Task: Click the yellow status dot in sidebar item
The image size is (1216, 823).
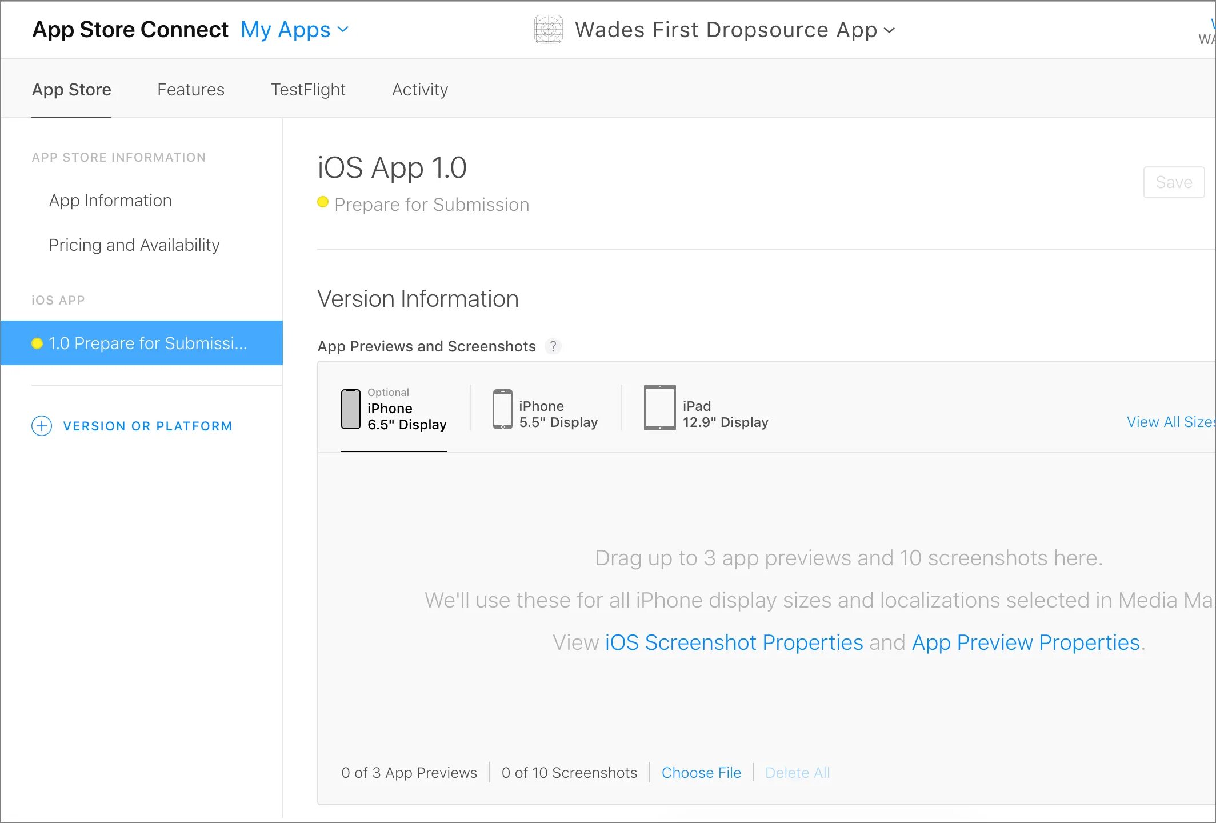Action: pos(37,343)
